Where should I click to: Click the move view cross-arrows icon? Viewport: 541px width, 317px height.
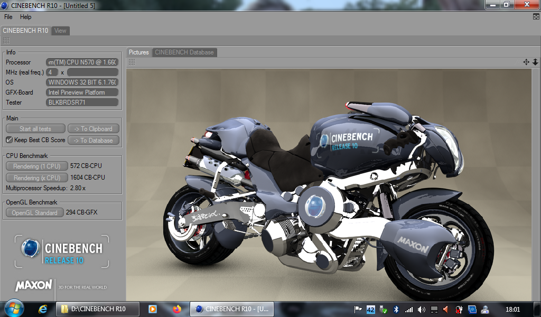pos(526,62)
